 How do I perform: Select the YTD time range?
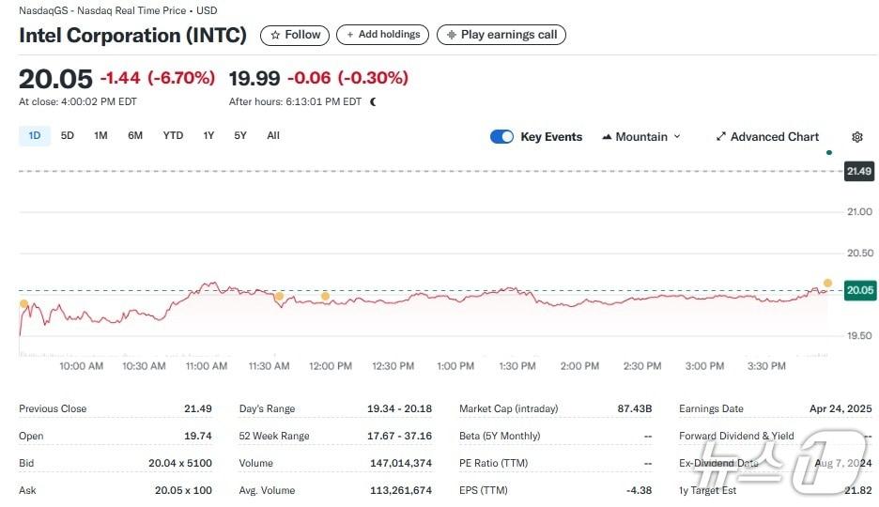click(x=173, y=136)
